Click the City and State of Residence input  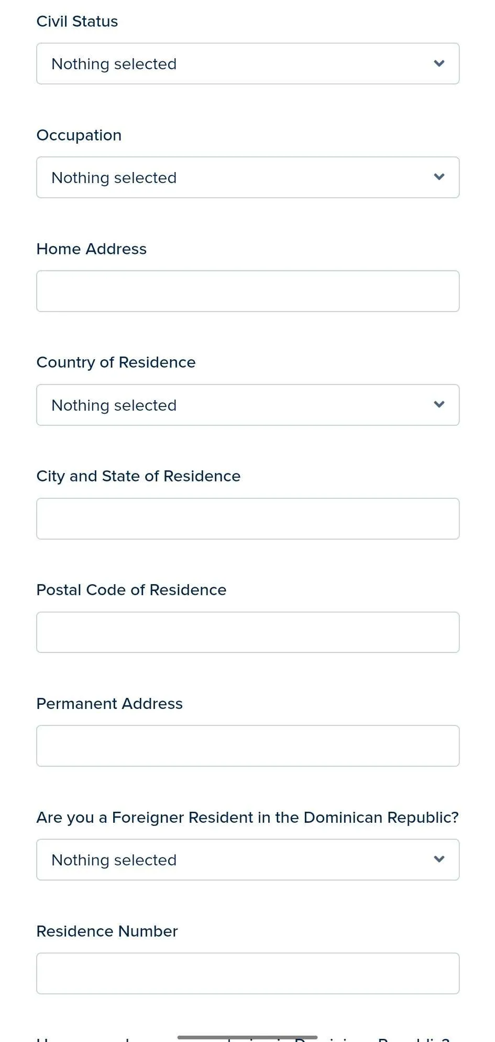pos(247,519)
